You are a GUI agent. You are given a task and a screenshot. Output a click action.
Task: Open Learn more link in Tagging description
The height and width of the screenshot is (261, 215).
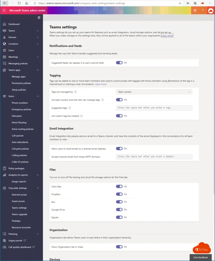101,84
